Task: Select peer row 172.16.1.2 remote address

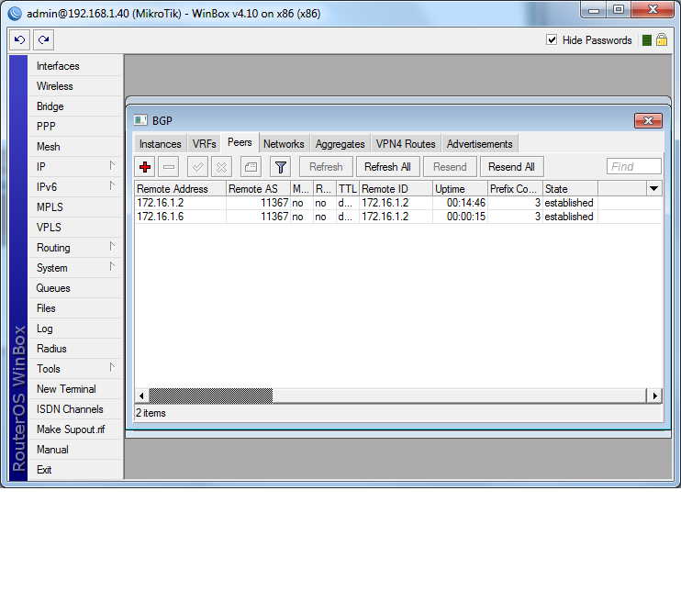Action: point(161,203)
